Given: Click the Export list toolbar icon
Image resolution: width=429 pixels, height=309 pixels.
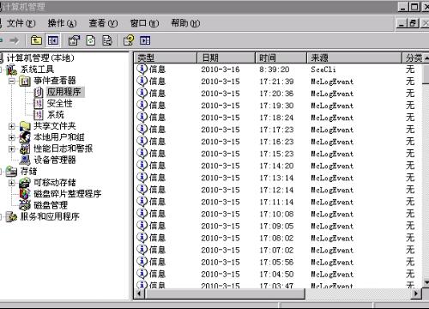Looking at the screenshot, I should tap(107, 40).
